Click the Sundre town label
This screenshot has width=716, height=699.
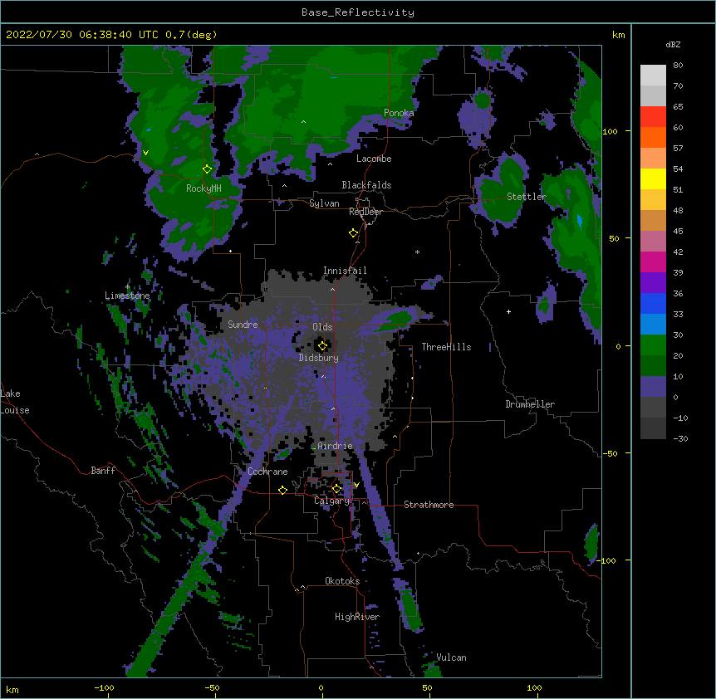(243, 325)
